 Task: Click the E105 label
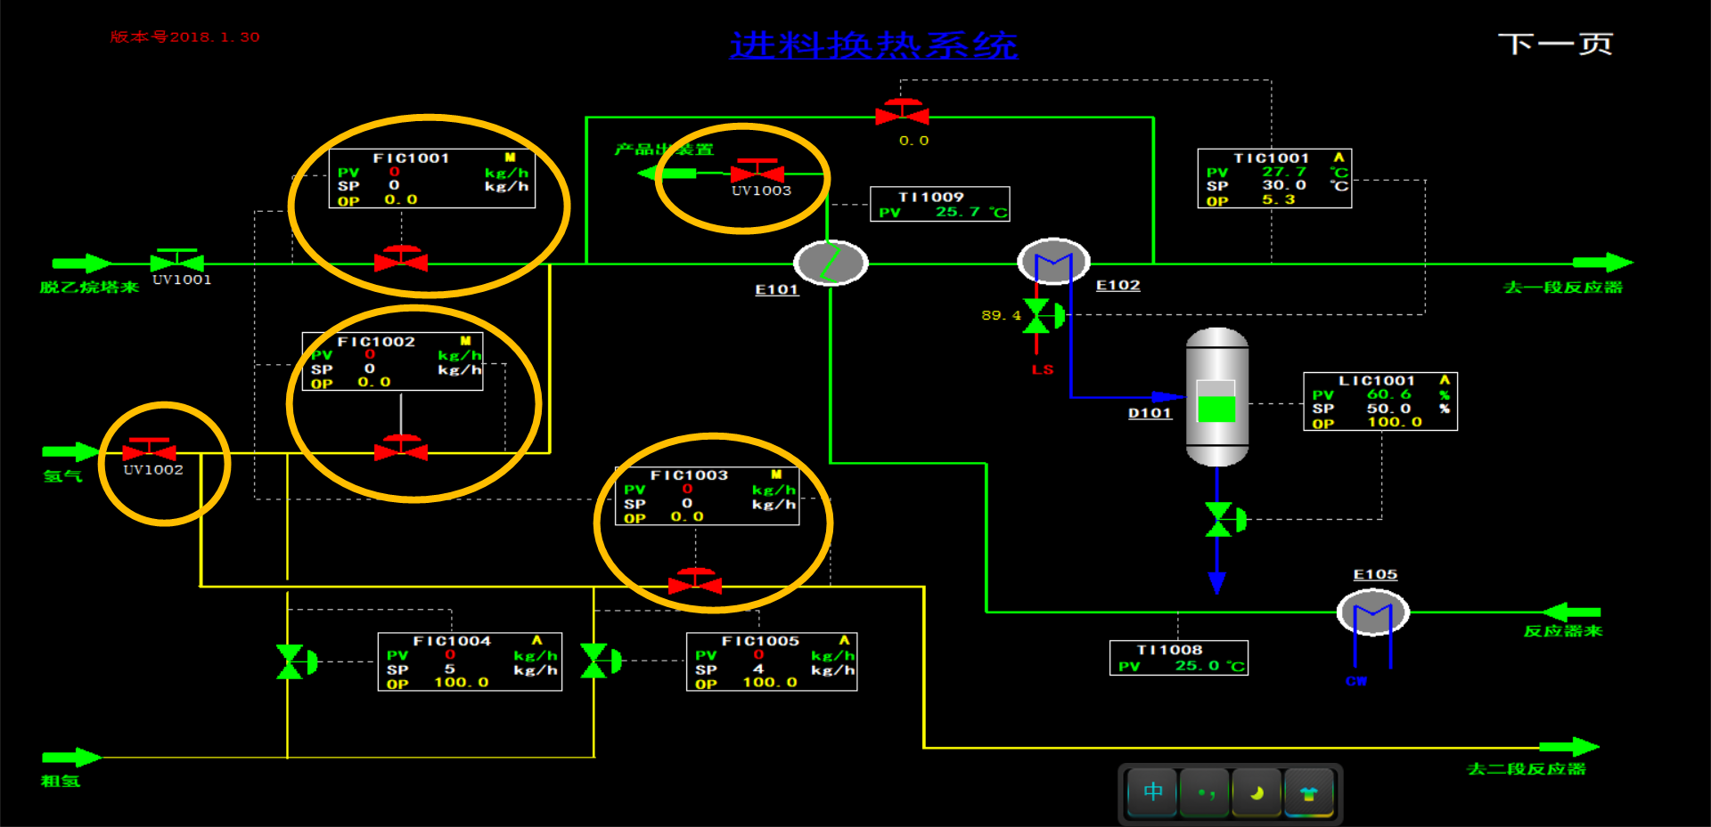coord(1375,574)
